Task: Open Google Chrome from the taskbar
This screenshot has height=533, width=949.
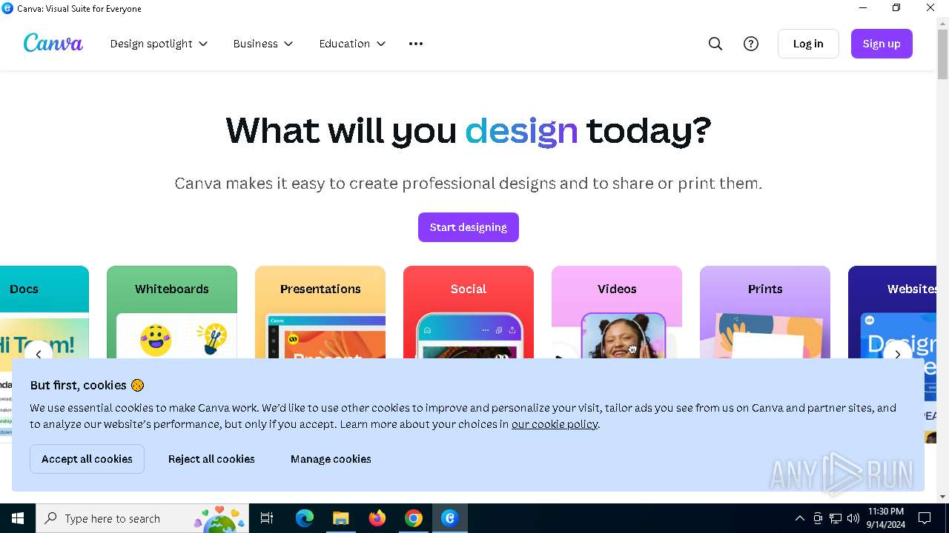Action: [x=414, y=518]
